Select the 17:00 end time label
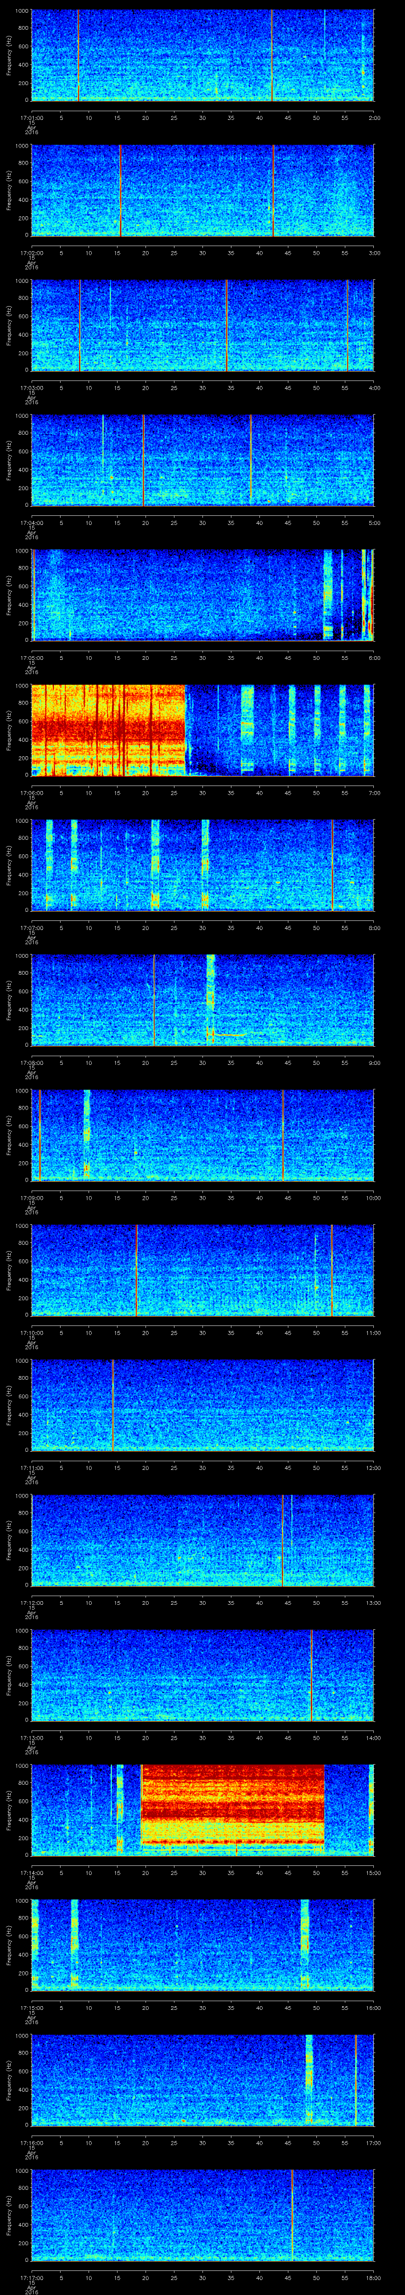This screenshot has width=405, height=2295. point(373,2143)
